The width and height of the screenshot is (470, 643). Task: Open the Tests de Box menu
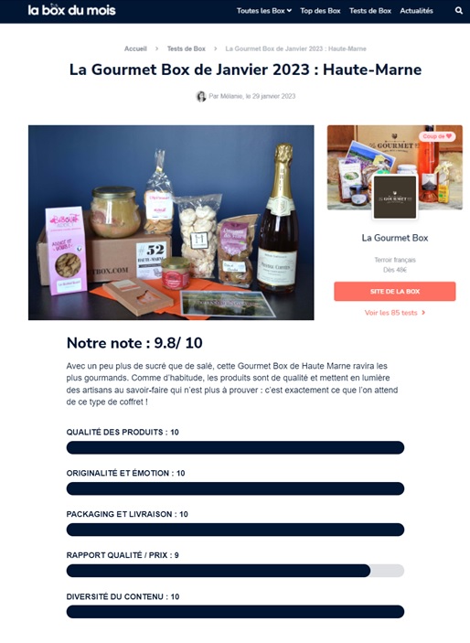point(370,11)
